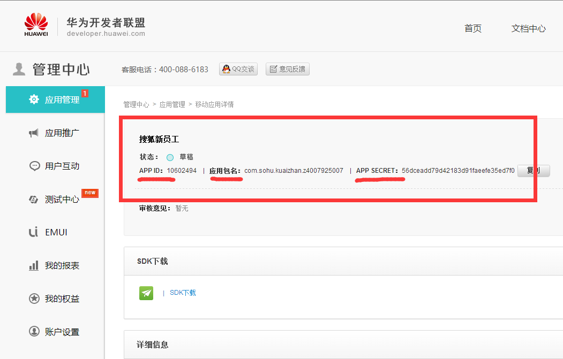Click the EMUI logo icon
The width and height of the screenshot is (563, 359).
[34, 232]
